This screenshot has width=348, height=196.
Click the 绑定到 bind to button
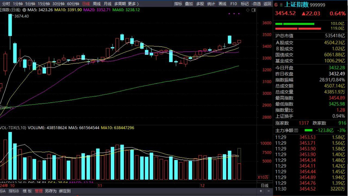coord(65,191)
